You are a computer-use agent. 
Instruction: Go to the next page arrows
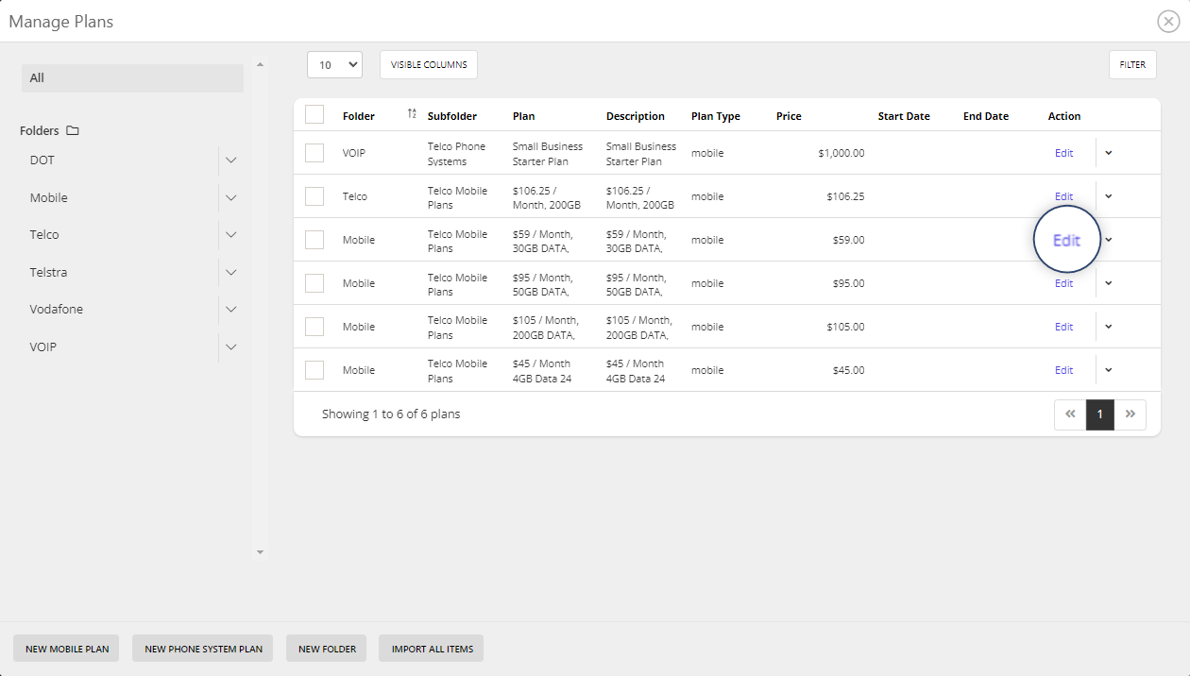(x=1130, y=414)
